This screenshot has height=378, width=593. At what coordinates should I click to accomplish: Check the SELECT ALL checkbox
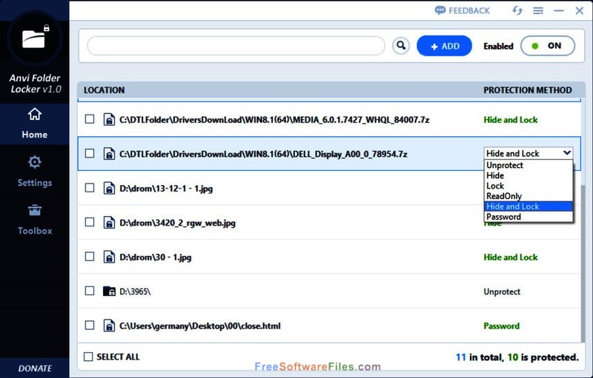88,357
